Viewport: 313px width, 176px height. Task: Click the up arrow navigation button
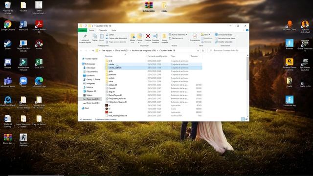[x=93, y=51]
